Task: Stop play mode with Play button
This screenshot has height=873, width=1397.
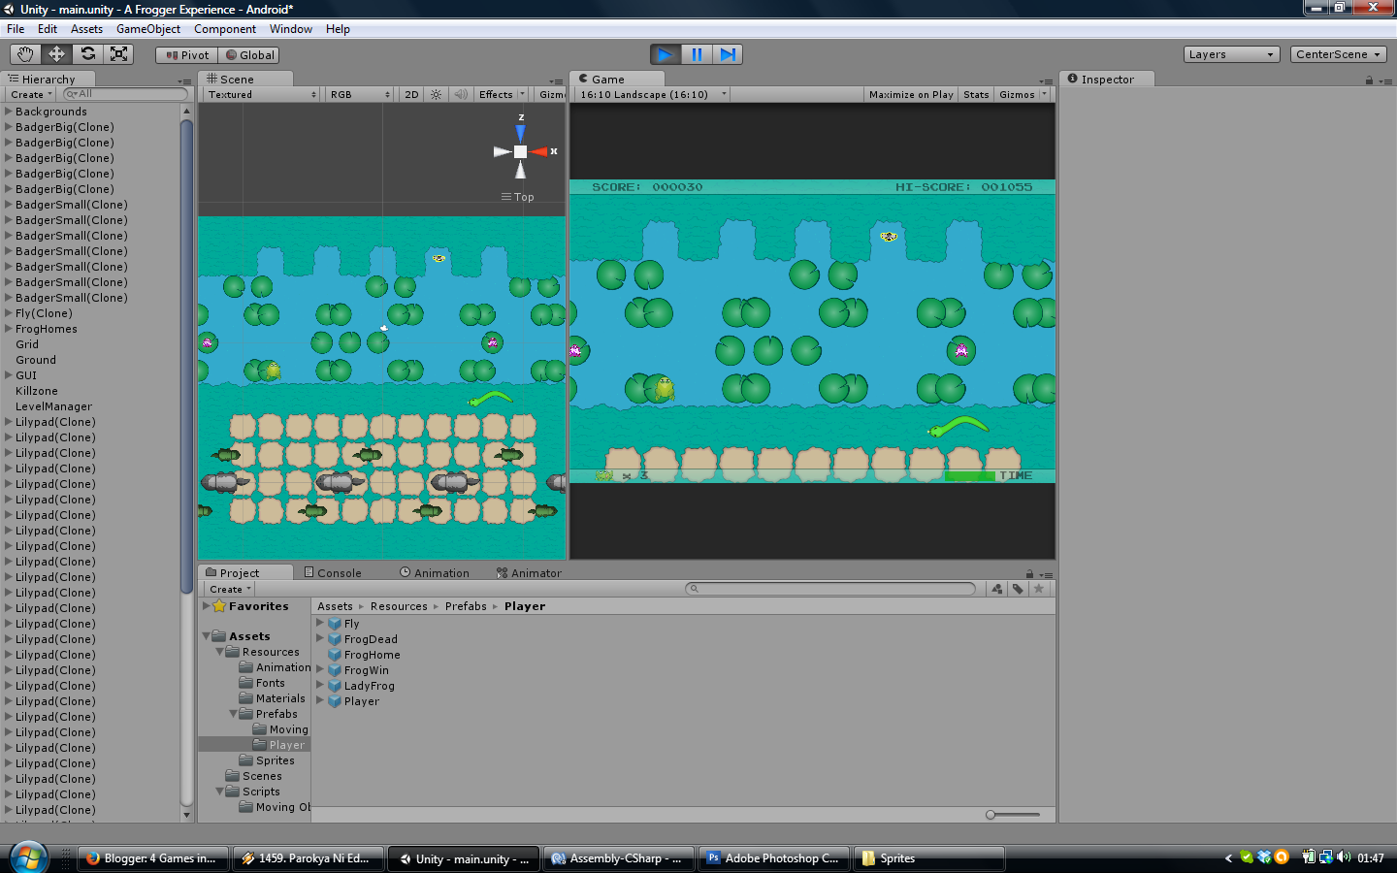Action: (x=666, y=54)
